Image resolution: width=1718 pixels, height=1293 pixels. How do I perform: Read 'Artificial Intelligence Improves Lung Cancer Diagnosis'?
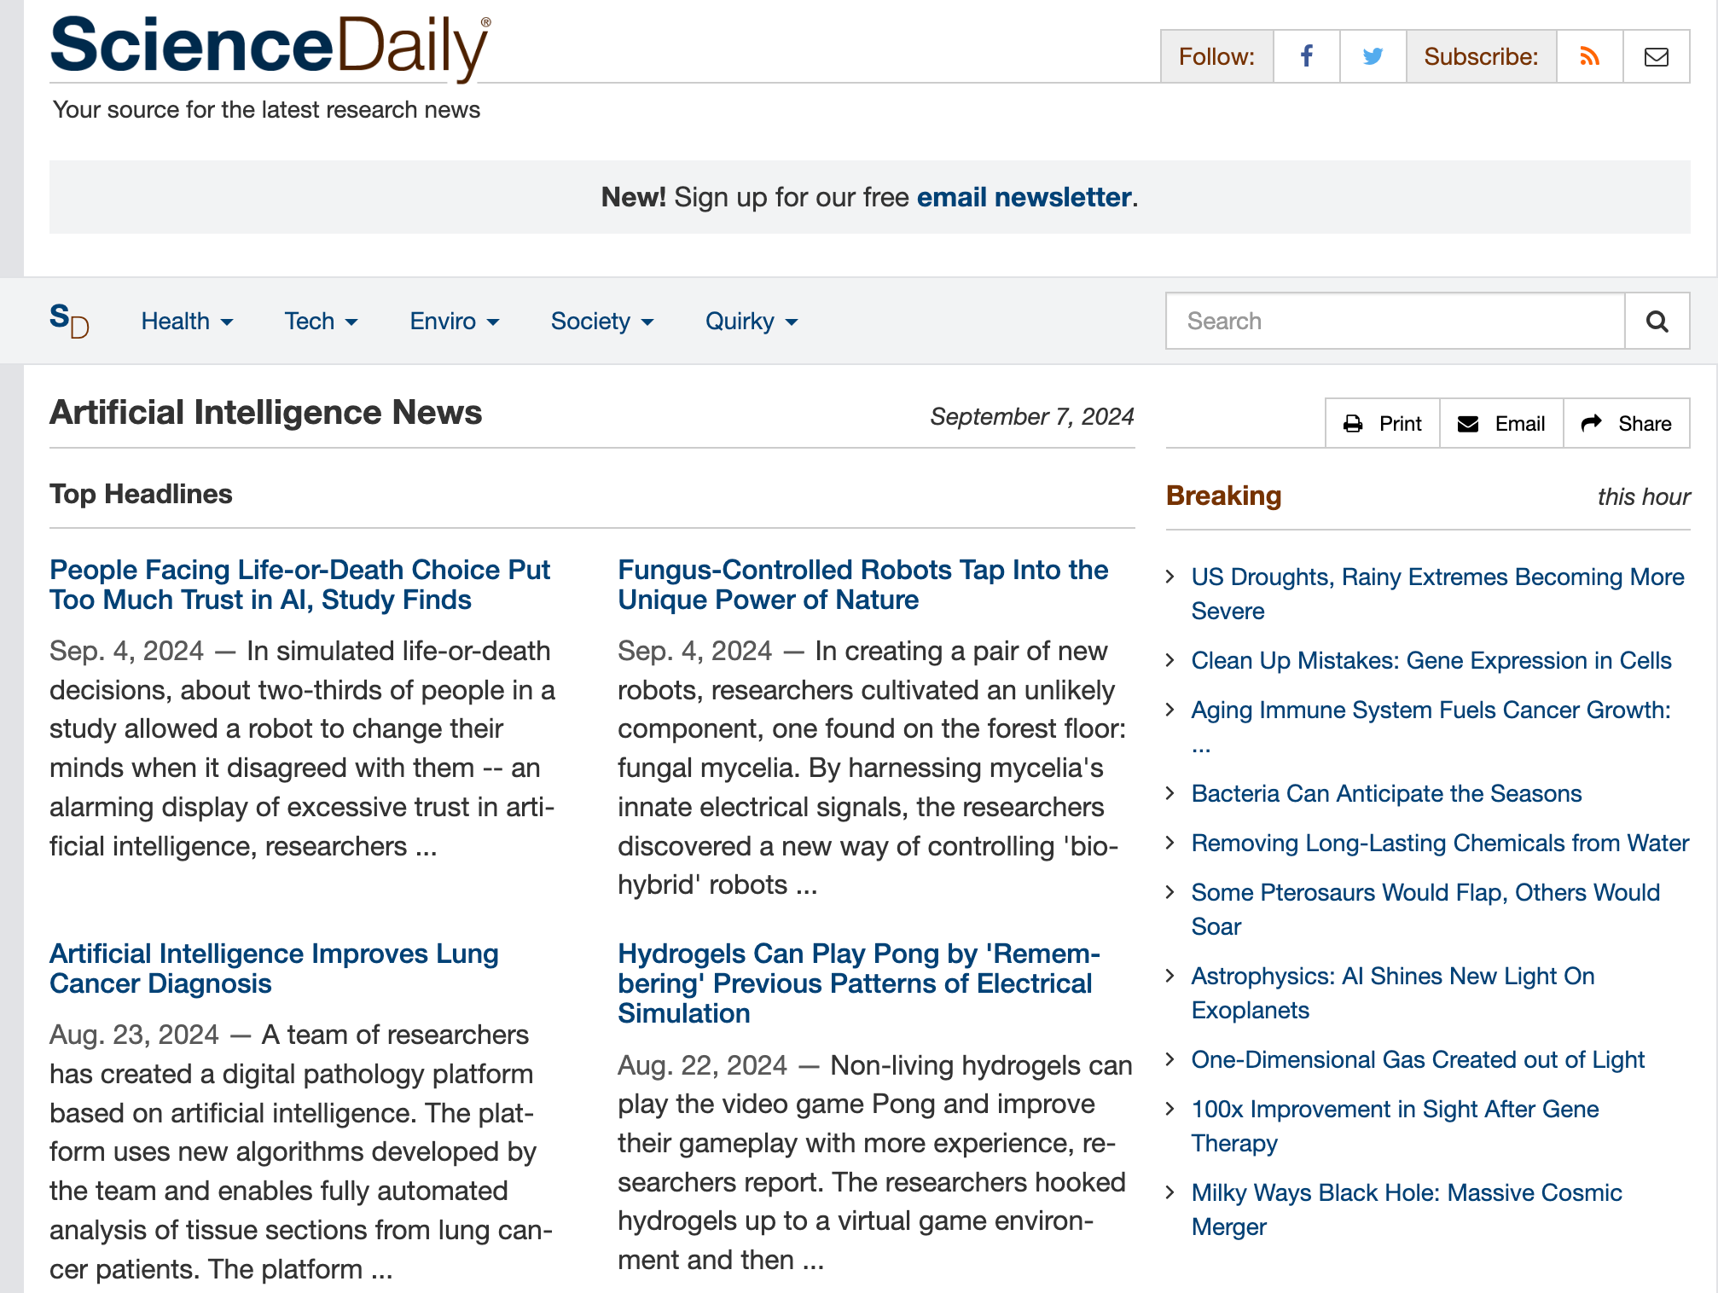coord(274,968)
